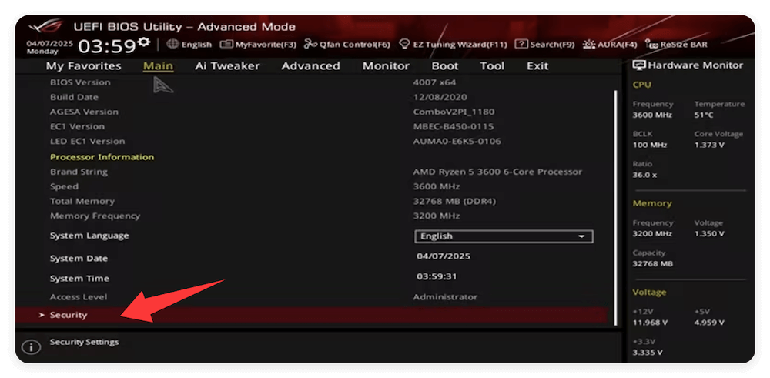Open the Ai Tweaker tab
Viewport: 770px width, 378px height.
point(227,65)
